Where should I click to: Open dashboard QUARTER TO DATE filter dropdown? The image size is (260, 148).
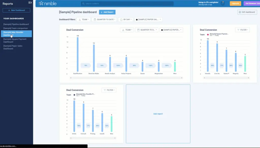(104, 20)
